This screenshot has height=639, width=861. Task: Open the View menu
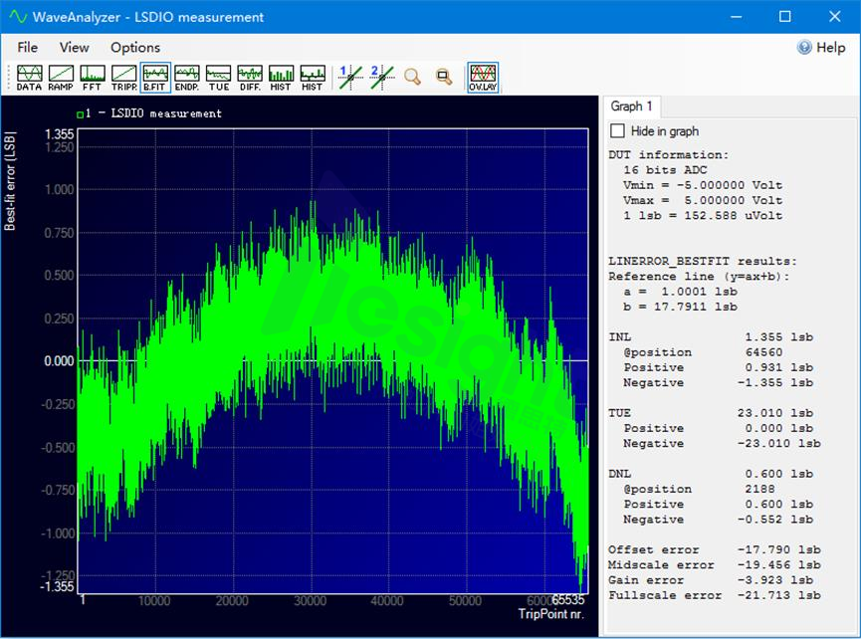point(74,47)
